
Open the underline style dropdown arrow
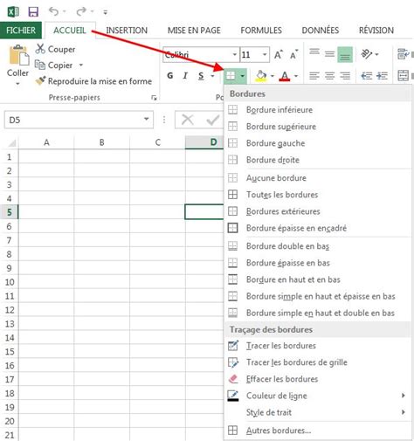(x=213, y=76)
